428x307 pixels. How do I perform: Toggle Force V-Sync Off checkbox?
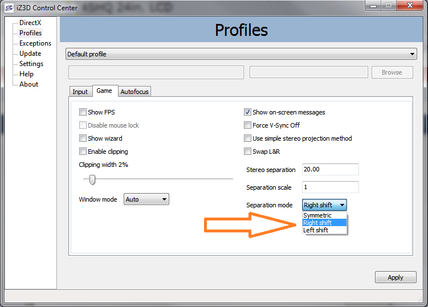click(x=248, y=125)
